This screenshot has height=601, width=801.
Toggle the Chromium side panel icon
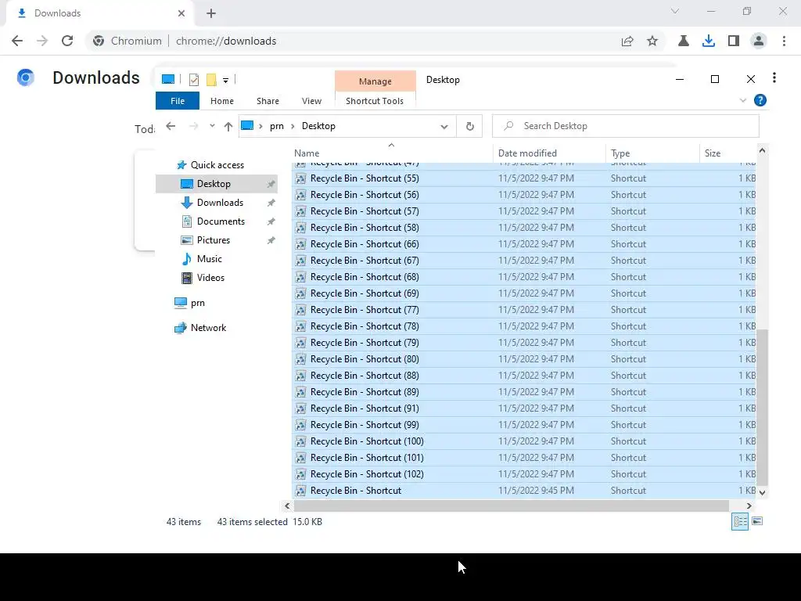point(734,41)
